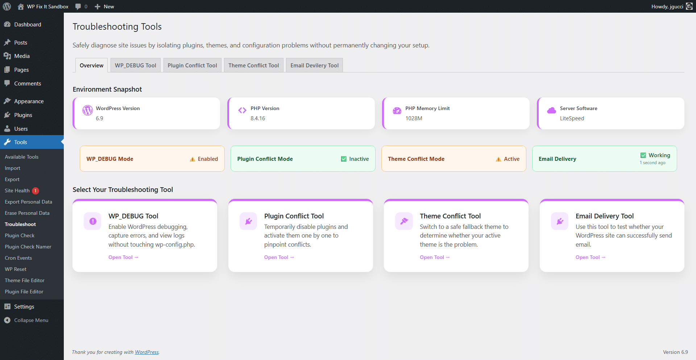Expand the New menu in the admin bar
The image size is (696, 360).
(x=104, y=6)
